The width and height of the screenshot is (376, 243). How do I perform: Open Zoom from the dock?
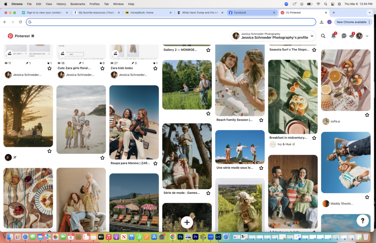tap(210, 237)
